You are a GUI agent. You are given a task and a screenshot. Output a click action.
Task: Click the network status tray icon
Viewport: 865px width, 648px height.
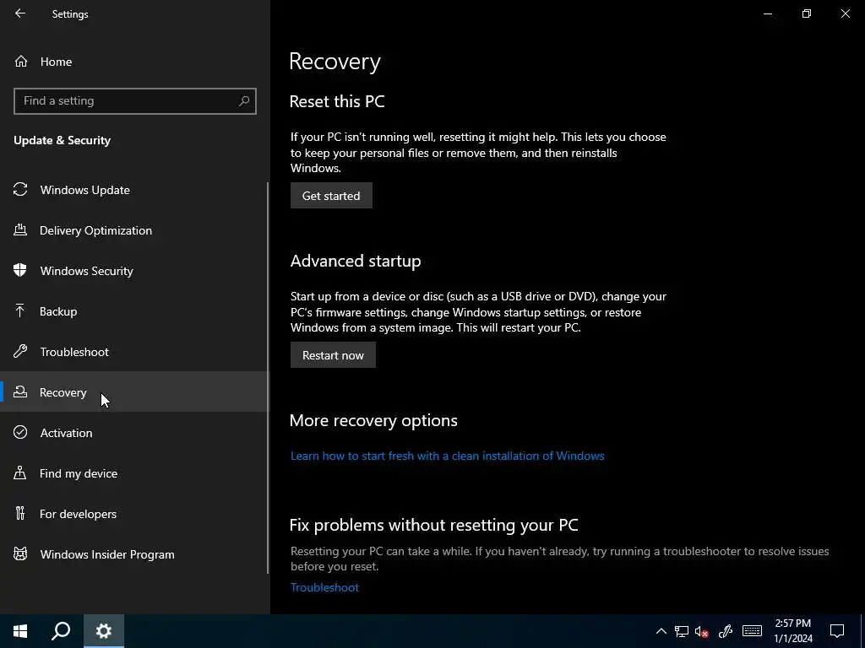pyautogui.click(x=682, y=631)
